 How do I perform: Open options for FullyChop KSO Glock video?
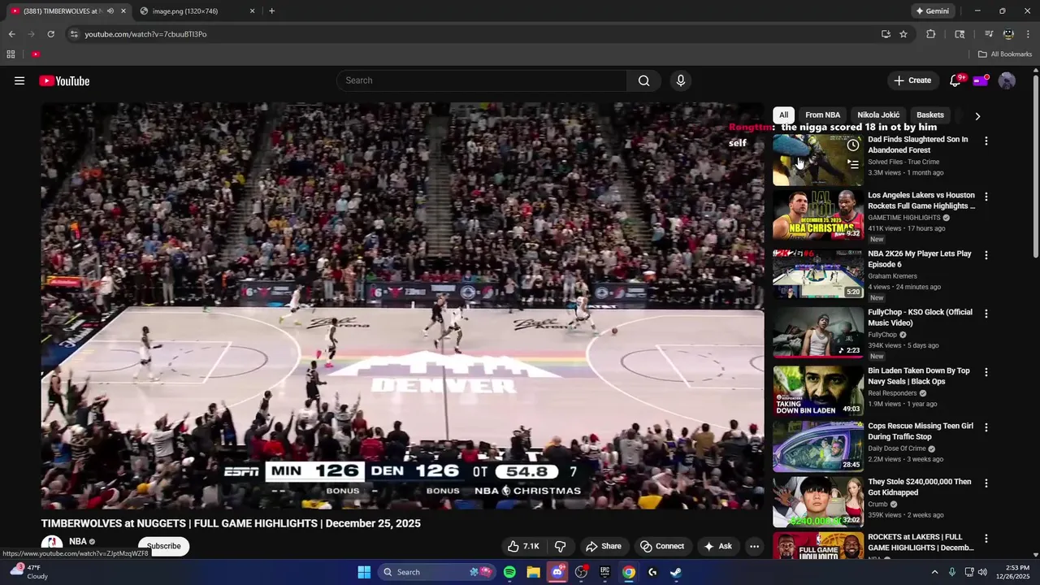pyautogui.click(x=986, y=314)
